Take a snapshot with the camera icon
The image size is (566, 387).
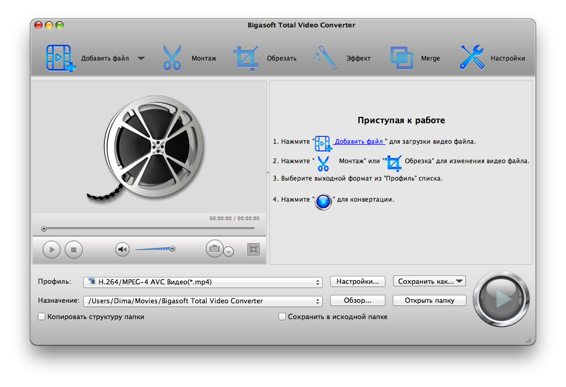pos(214,249)
